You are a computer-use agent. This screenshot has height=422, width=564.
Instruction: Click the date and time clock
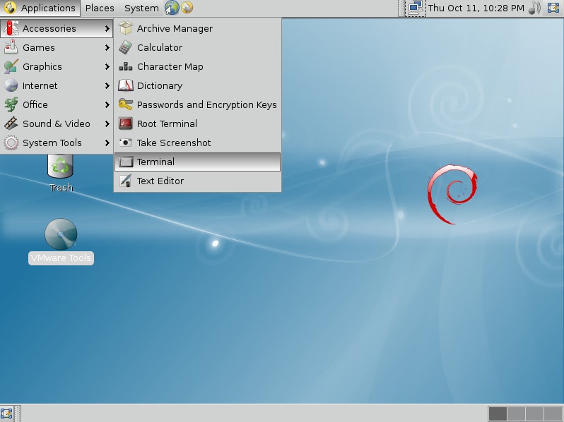tap(476, 8)
